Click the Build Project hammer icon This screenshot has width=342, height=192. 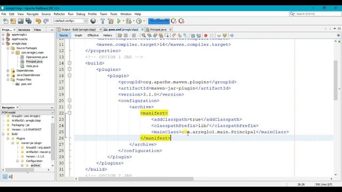(103, 21)
